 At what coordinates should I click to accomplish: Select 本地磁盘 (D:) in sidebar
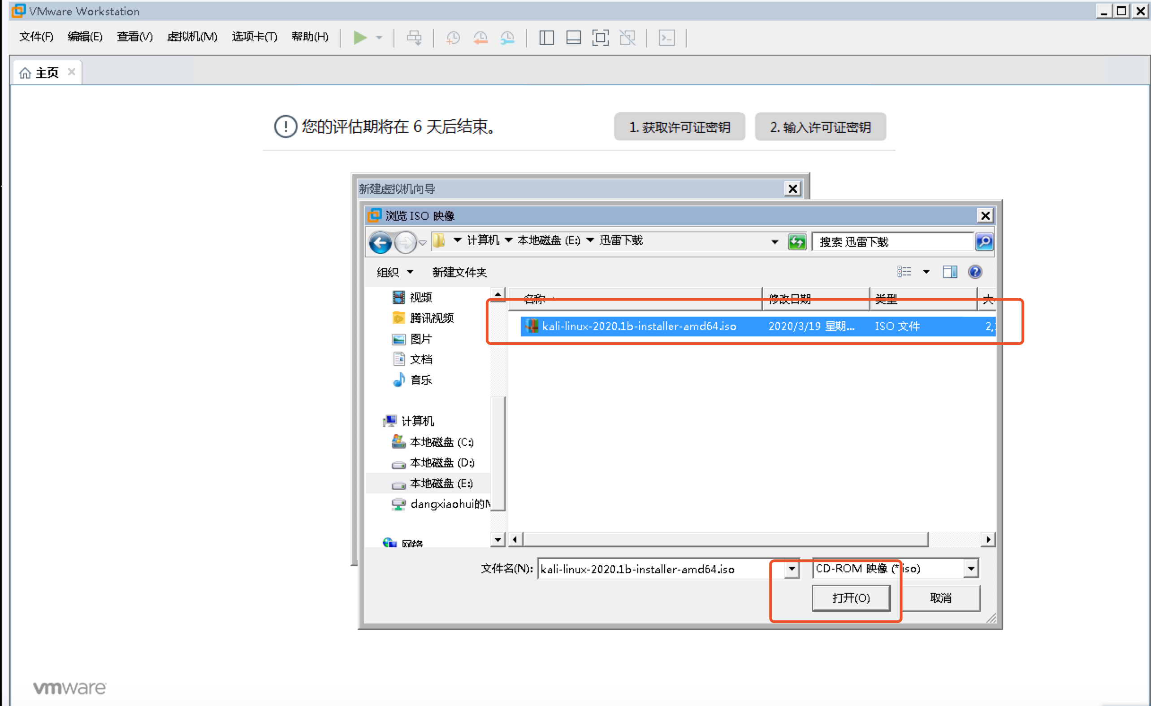(441, 462)
